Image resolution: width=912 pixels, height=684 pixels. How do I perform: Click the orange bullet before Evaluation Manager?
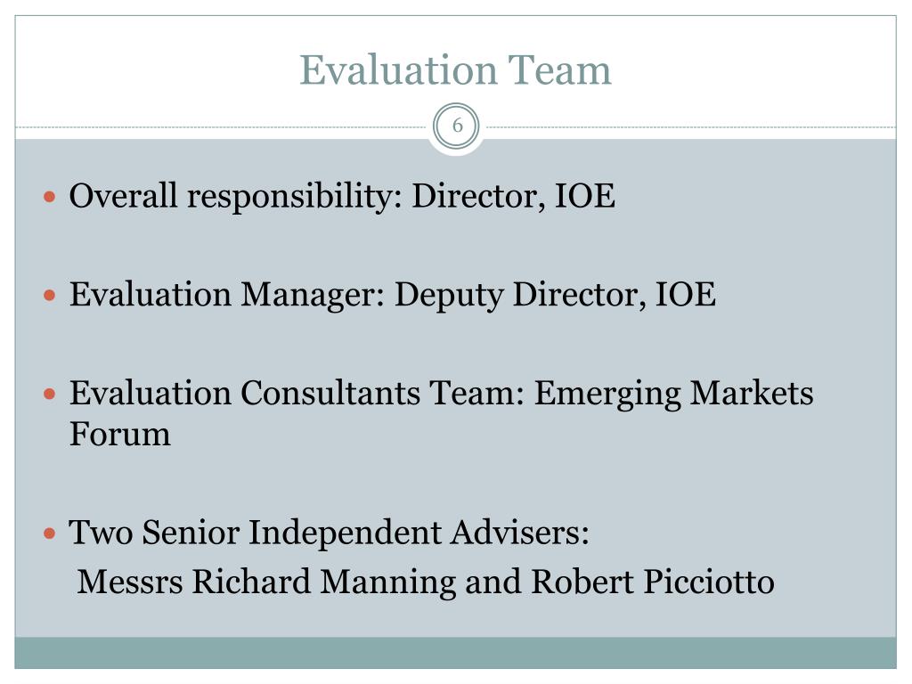50,296
